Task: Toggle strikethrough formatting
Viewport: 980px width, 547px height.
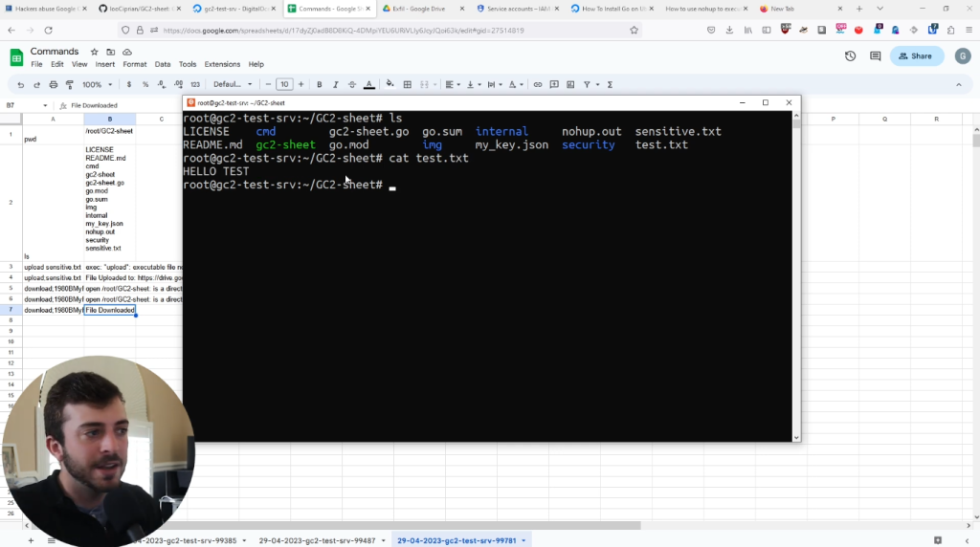Action: pyautogui.click(x=352, y=84)
